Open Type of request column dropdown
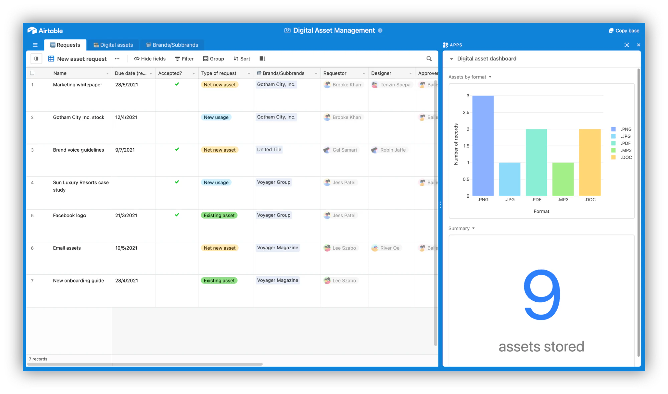Viewport: 668px width, 394px height. click(249, 73)
